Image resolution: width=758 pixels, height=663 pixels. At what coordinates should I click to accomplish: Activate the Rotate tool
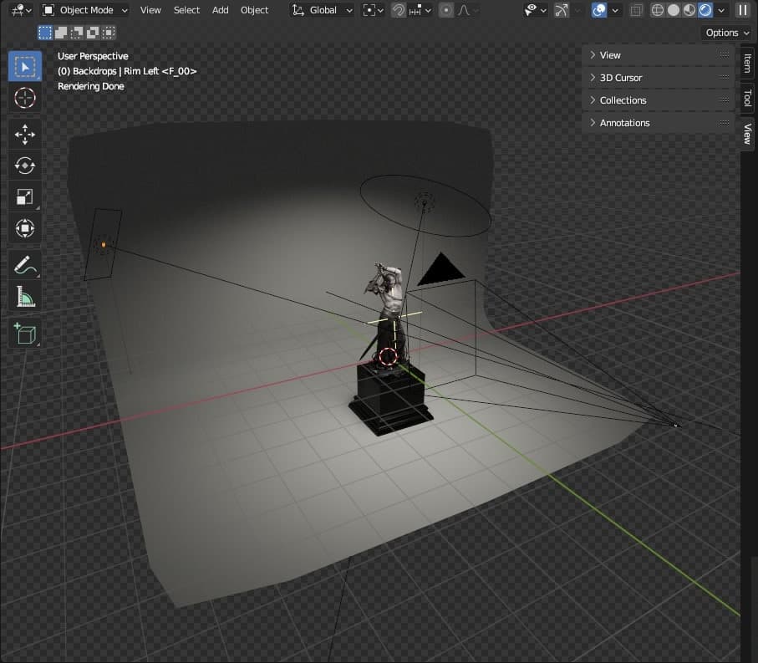[25, 166]
